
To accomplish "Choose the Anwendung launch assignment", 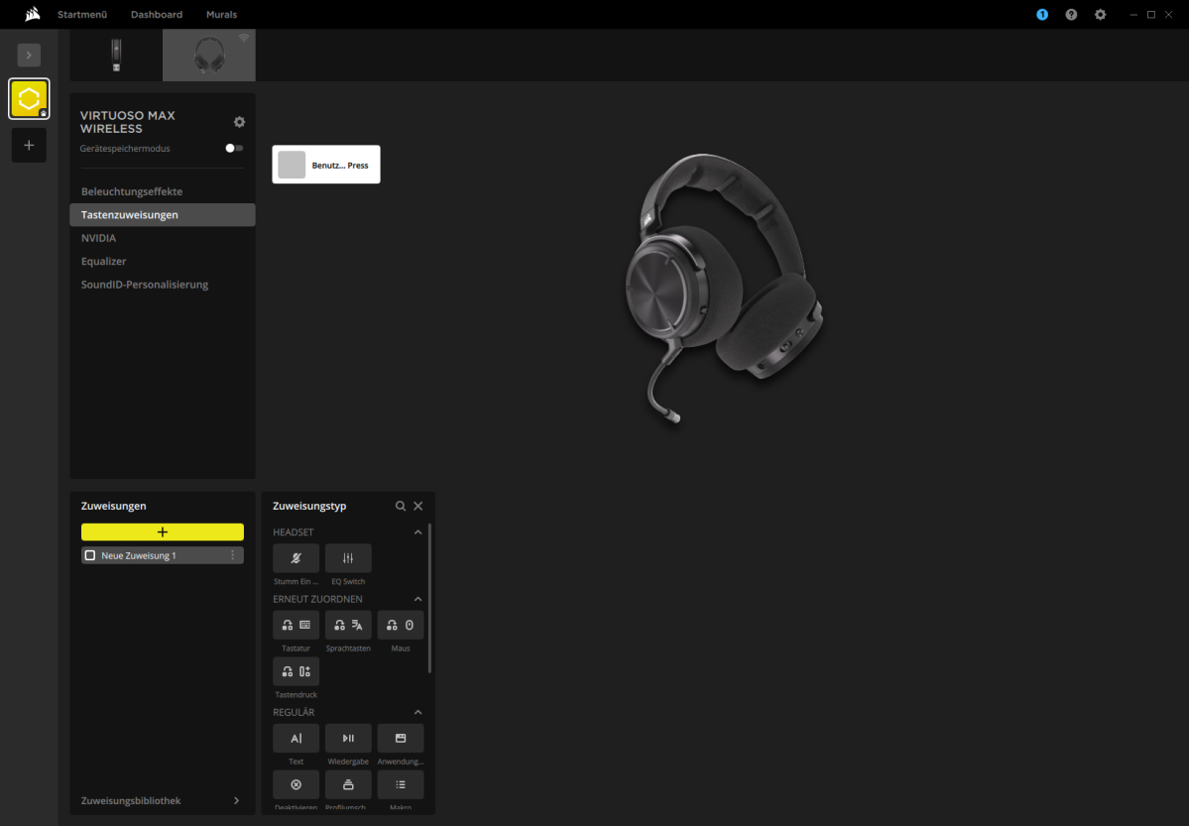I will [x=401, y=738].
